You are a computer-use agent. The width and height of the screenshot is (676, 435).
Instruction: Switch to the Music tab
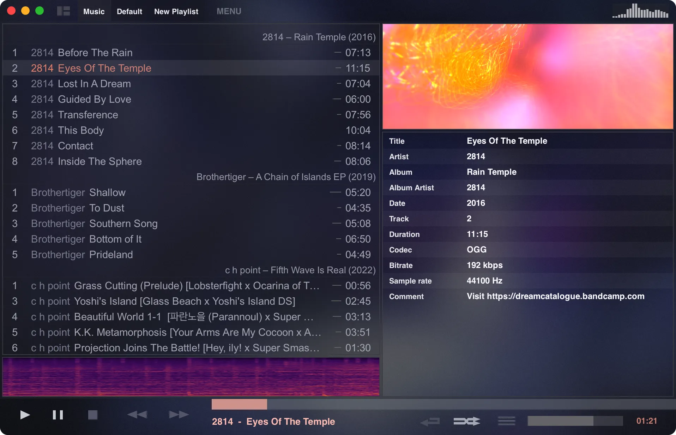click(x=94, y=11)
